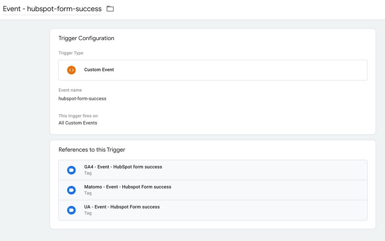Click the orange Custom Event icon
Image resolution: width=385 pixels, height=241 pixels.
pos(71,70)
